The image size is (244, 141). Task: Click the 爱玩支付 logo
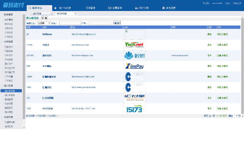click(x=13, y=5)
